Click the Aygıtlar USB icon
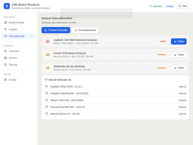Image resolution: width=193 pixels, height=145 pixels. (x=6, y=29)
